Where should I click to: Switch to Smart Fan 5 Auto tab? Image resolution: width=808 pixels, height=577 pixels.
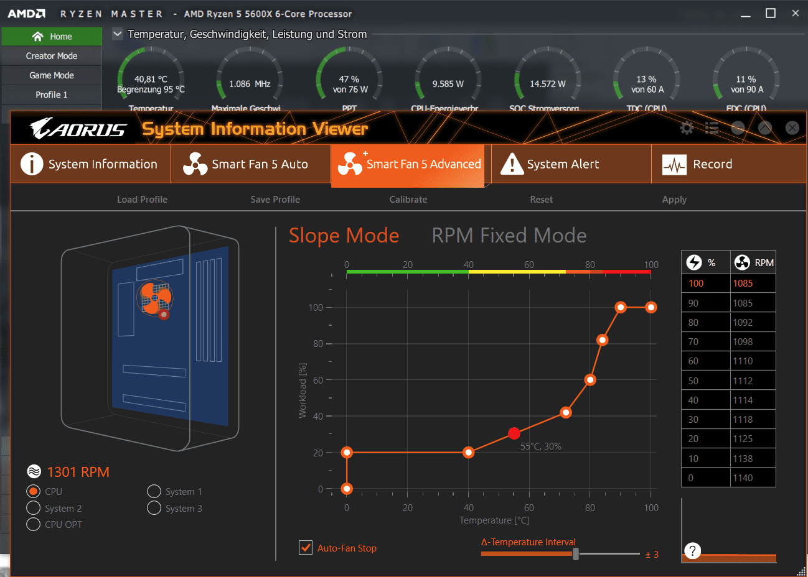(251, 164)
